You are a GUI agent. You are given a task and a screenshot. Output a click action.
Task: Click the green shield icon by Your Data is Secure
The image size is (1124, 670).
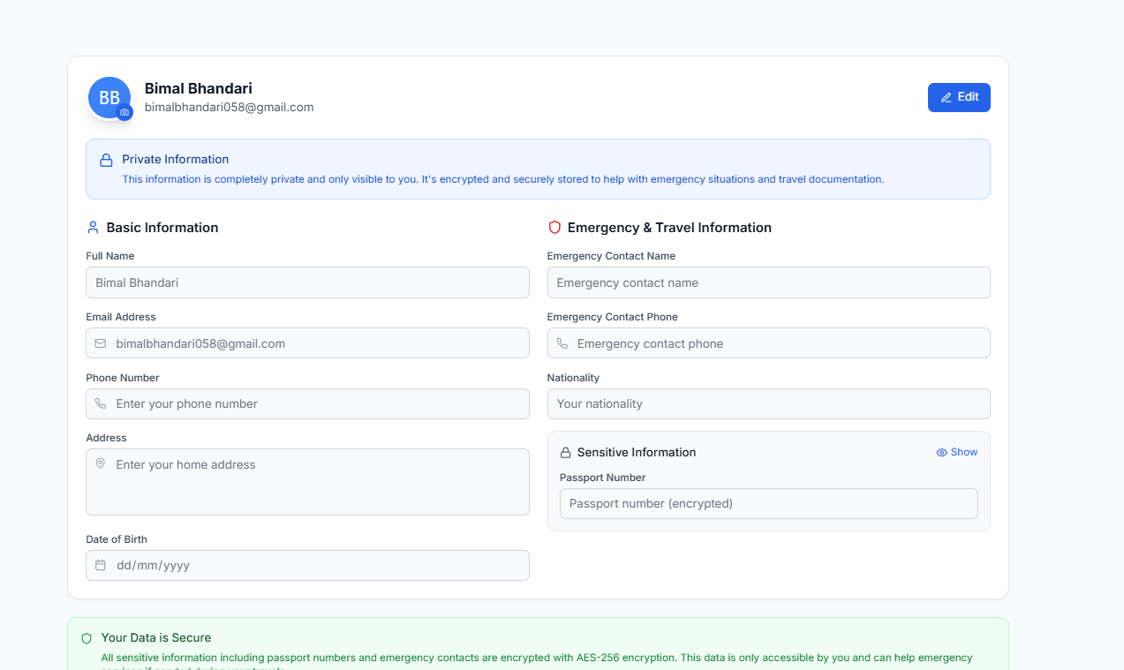(x=87, y=638)
